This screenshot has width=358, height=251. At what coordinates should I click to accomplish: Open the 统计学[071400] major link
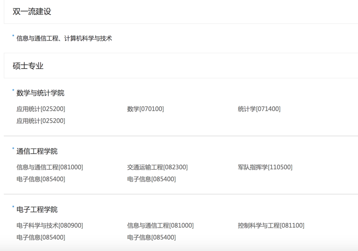[x=259, y=109]
